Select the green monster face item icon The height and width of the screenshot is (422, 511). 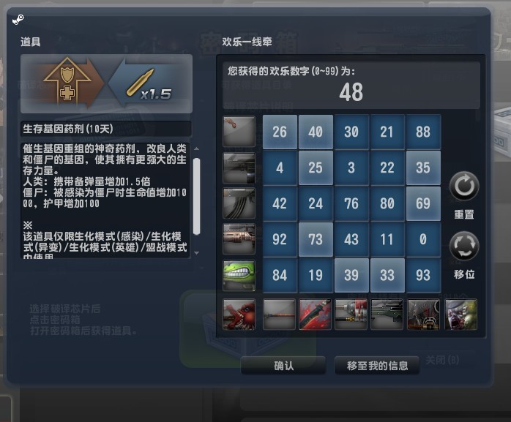[x=239, y=275]
